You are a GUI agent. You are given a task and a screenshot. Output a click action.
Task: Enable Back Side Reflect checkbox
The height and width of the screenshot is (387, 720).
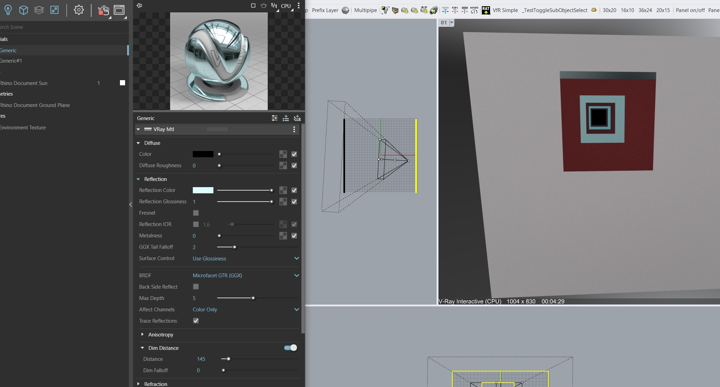click(196, 287)
